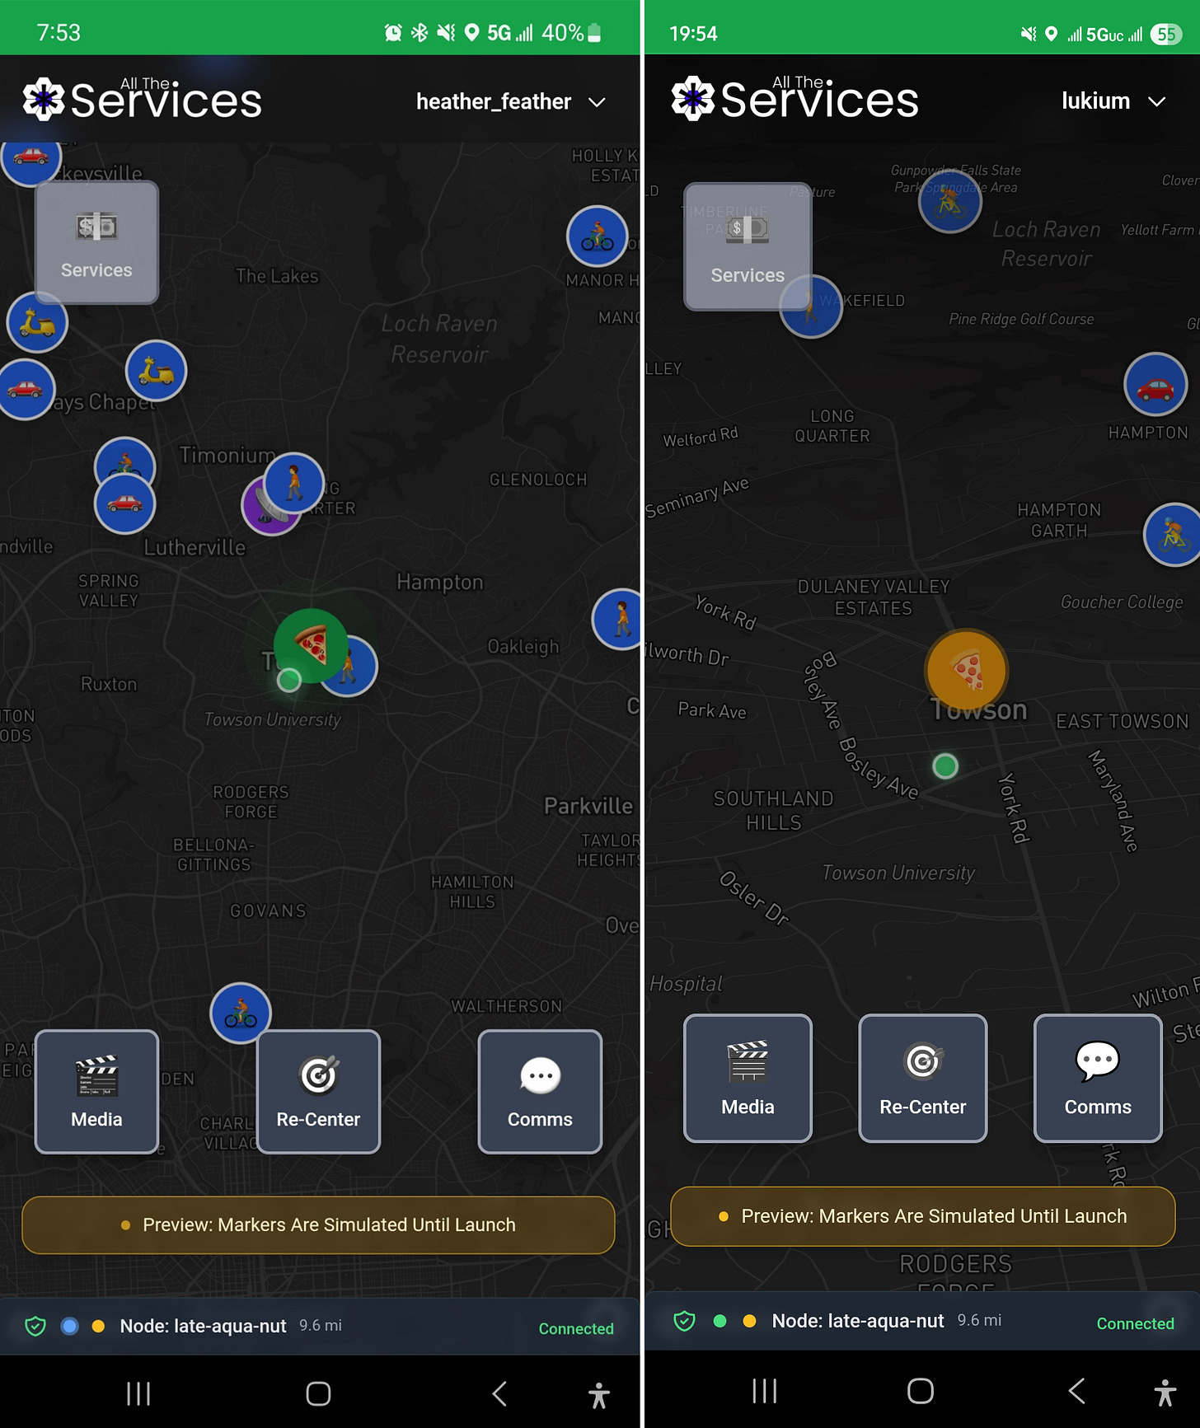Click 9.6 mi distance on heather_feather bar
1200x1428 pixels.
(321, 1325)
